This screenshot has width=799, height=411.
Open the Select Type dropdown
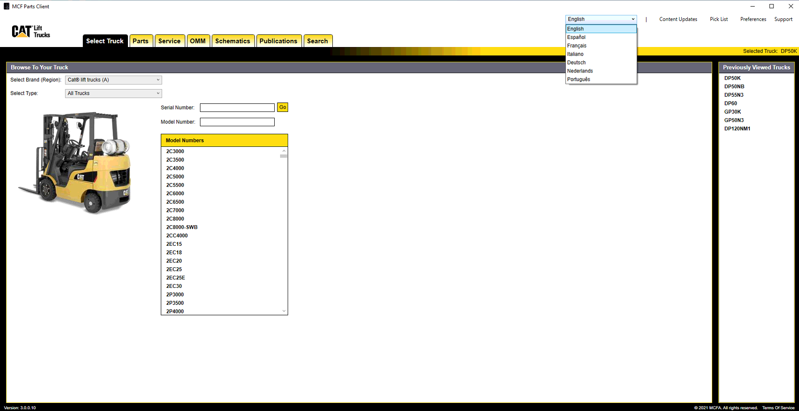113,94
